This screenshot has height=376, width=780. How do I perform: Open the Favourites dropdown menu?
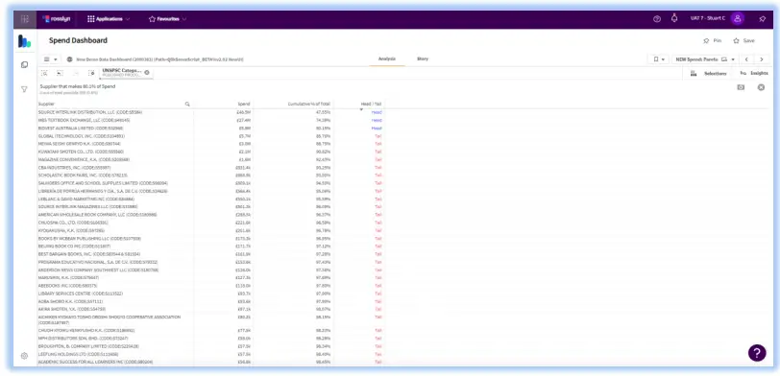[x=168, y=19]
